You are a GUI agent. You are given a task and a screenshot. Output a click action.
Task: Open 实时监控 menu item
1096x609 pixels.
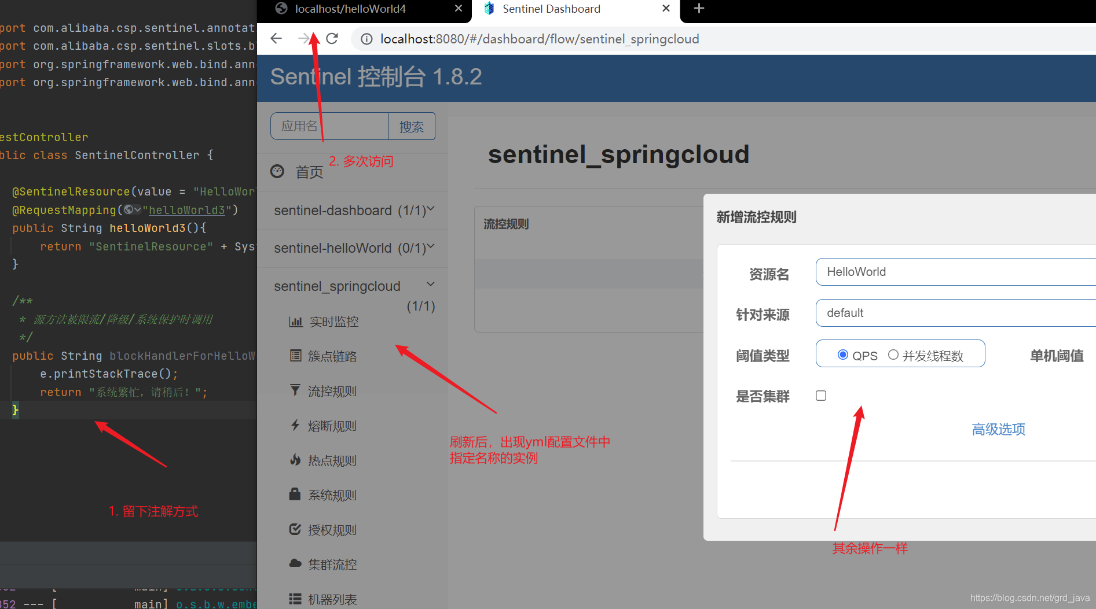point(334,322)
